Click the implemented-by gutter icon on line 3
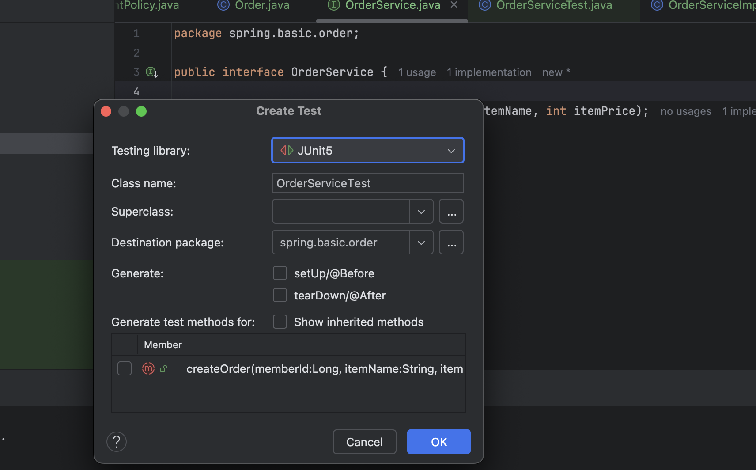The width and height of the screenshot is (756, 470). (x=151, y=72)
